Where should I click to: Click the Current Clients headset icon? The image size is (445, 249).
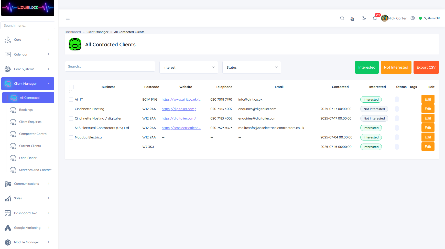click(x=13, y=146)
